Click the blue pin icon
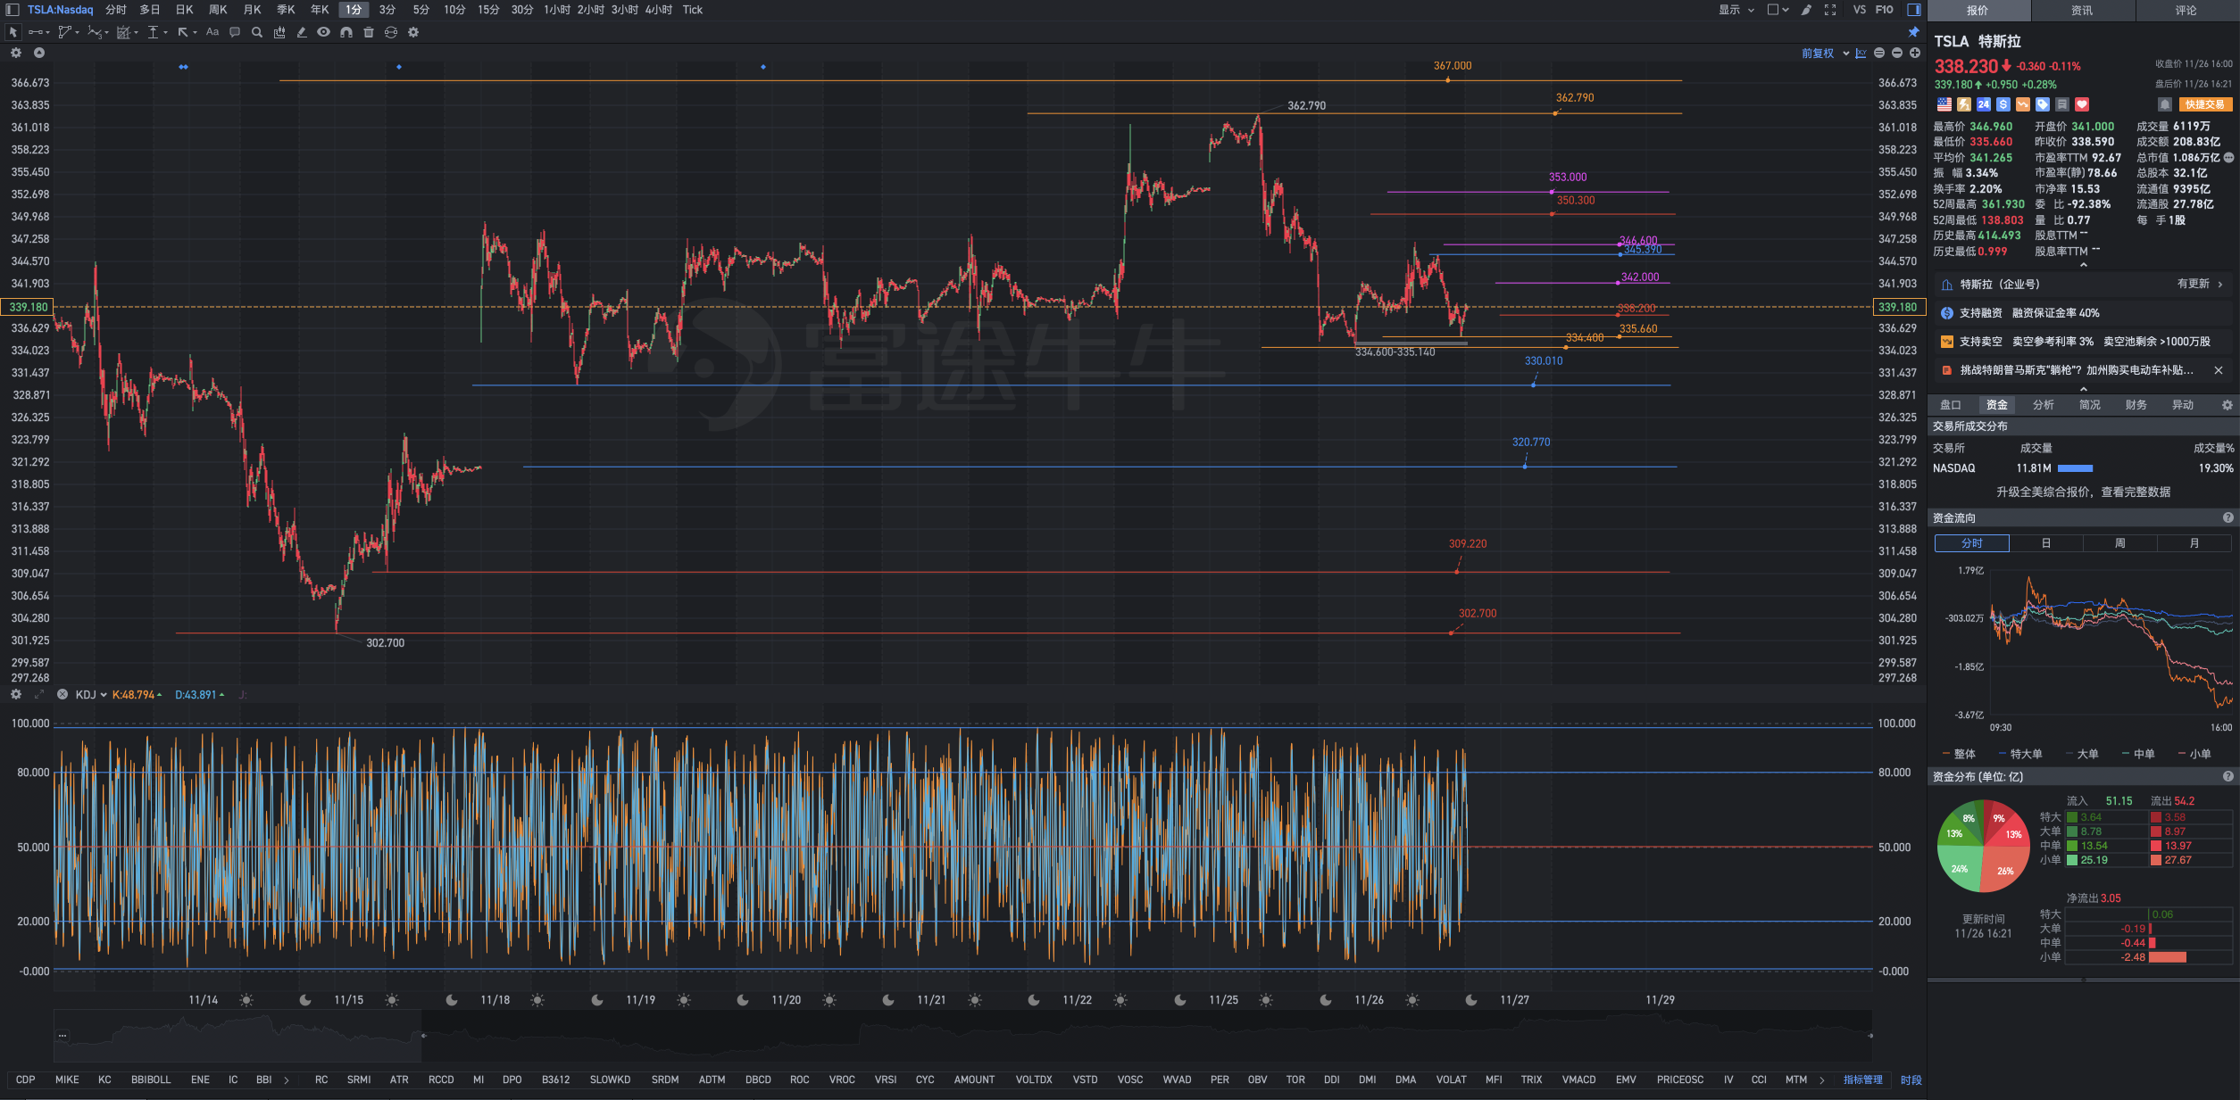2240x1100 pixels. (1913, 32)
